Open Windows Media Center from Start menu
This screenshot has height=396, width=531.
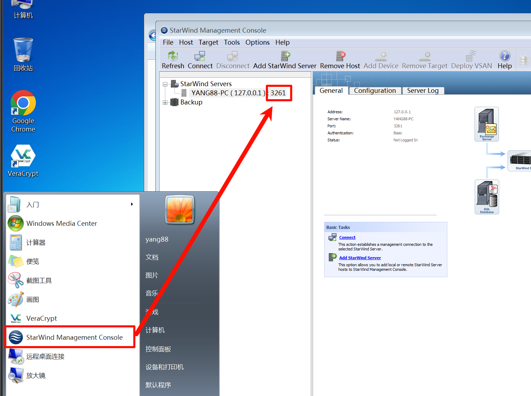73,223
